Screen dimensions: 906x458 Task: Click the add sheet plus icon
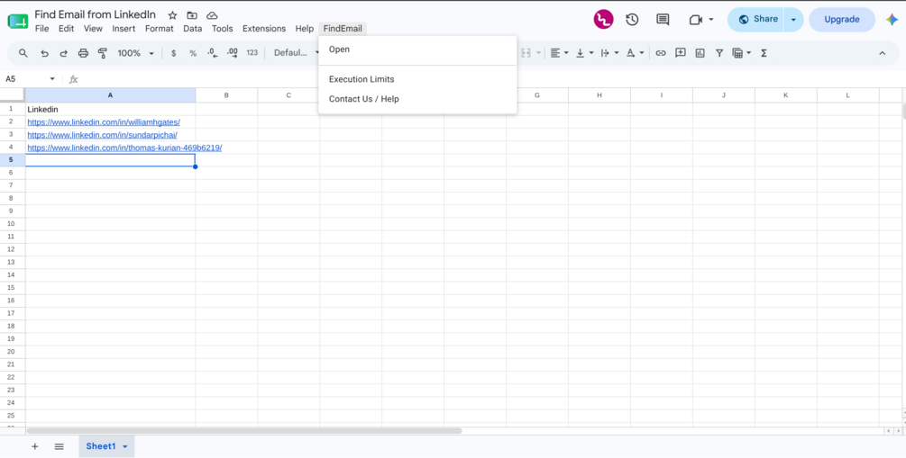coord(34,446)
